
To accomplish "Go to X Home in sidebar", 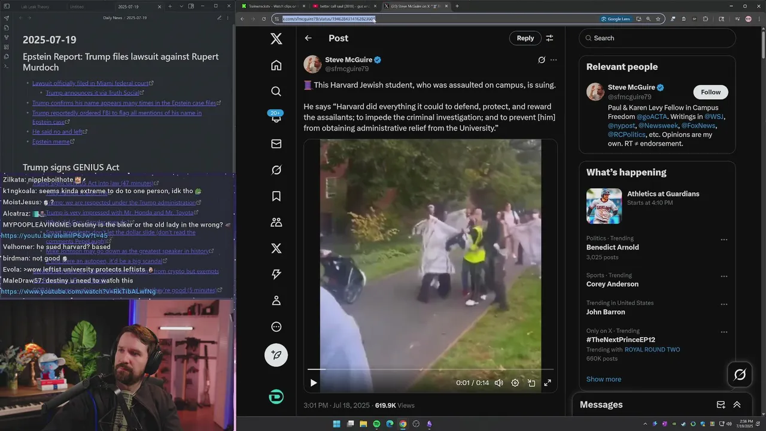I will click(276, 65).
